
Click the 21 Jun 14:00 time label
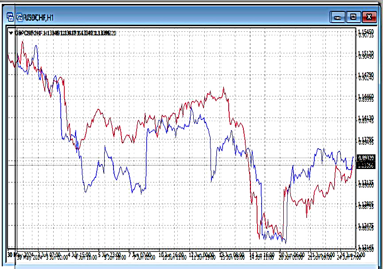click(x=323, y=255)
